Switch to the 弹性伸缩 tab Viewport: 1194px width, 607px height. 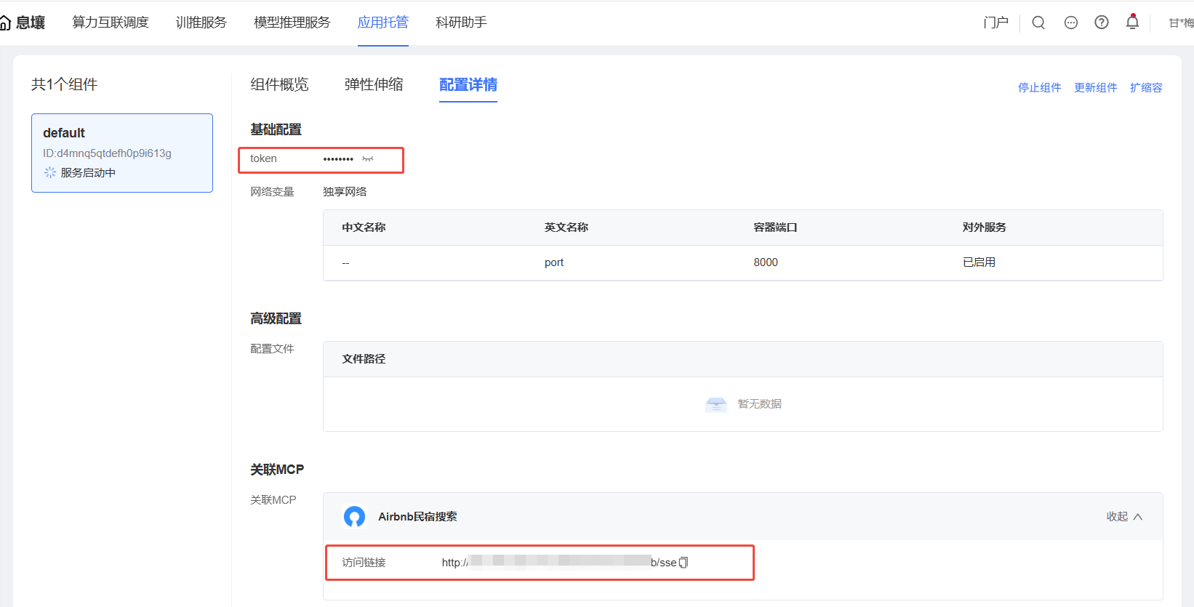[x=374, y=85]
